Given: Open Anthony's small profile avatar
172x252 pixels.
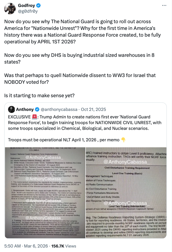Looking at the screenshot, I should 11,109.
